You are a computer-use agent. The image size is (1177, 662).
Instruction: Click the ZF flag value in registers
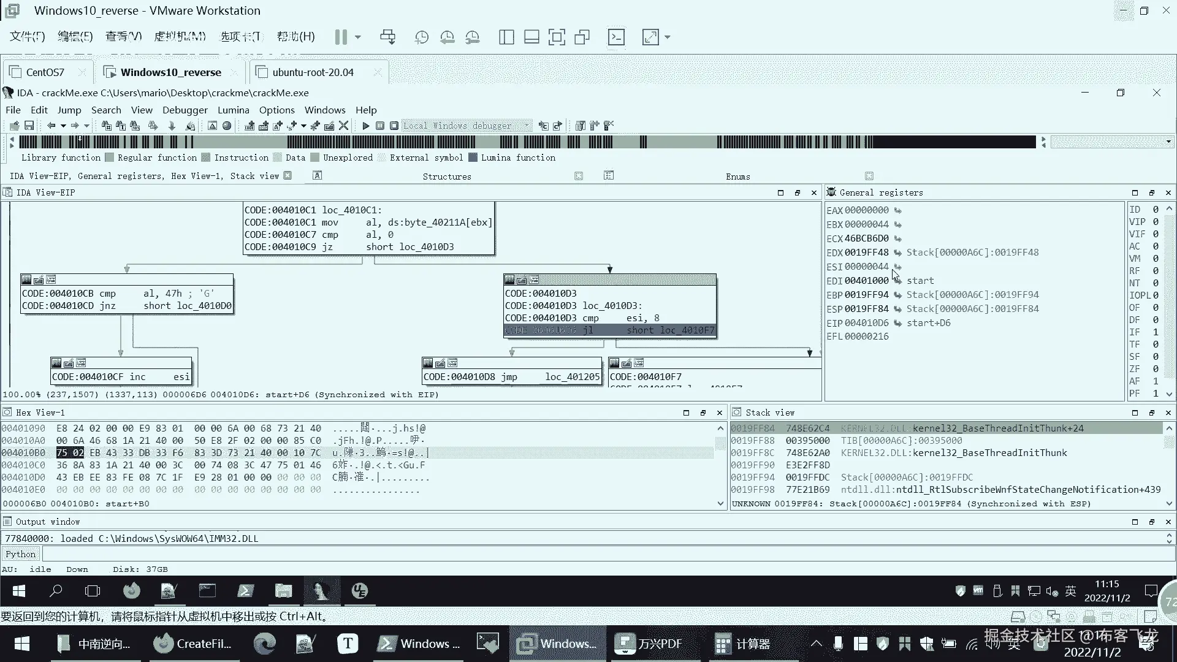click(x=1156, y=369)
